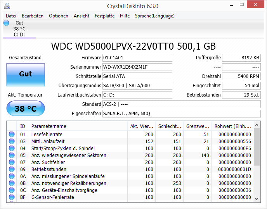Click the Drehzahl field 5400 RPM
The image size is (267, 209).
pyautogui.click(x=241, y=76)
